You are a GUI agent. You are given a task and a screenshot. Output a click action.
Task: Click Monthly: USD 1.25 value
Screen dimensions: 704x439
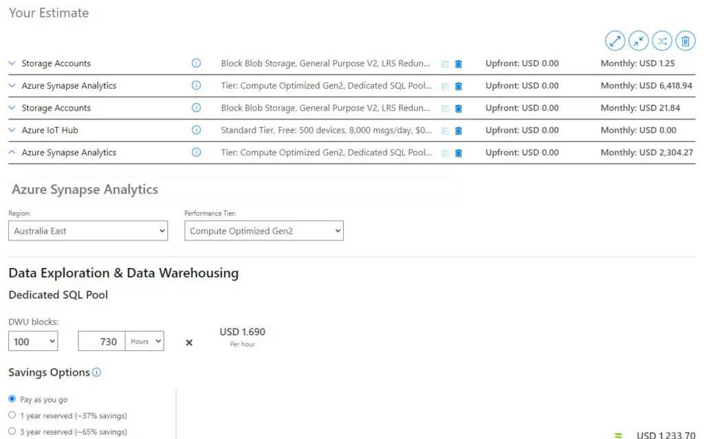click(637, 63)
